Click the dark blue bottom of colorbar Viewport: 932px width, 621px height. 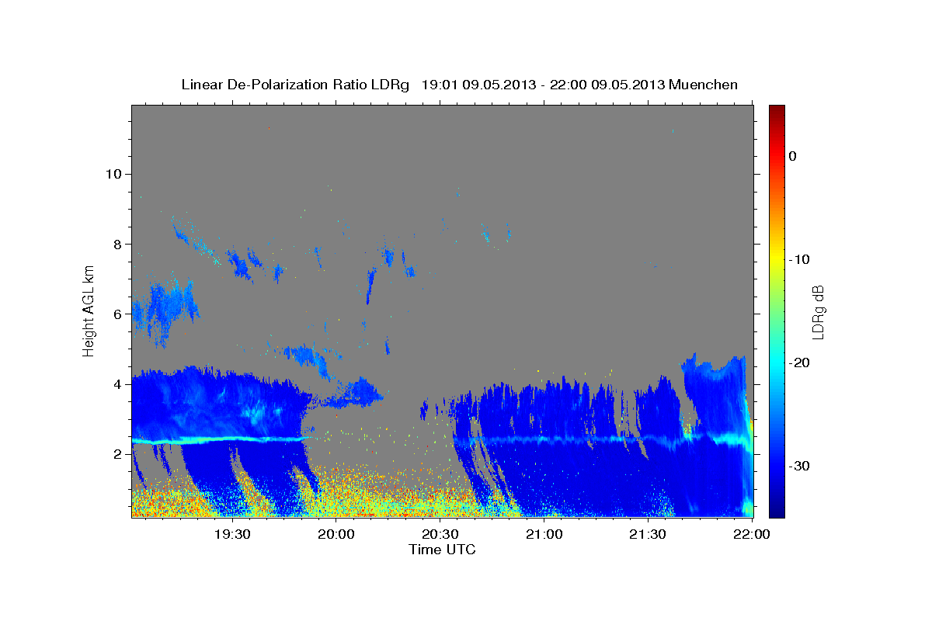[x=777, y=508]
